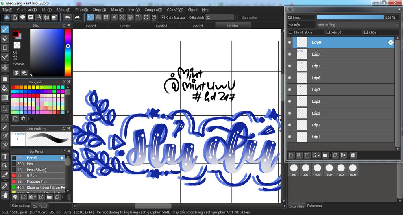The width and height of the screenshot is (403, 215).
Task: Switch to the Reference tab
Action: pos(314,206)
